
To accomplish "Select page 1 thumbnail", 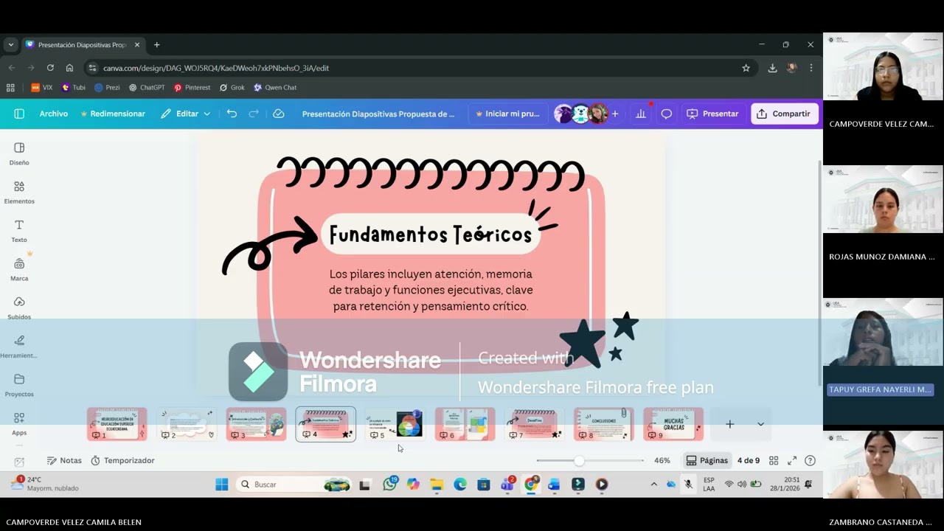I will tap(117, 424).
